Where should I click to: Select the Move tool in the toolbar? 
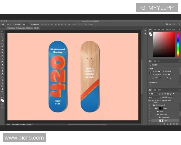(2, 31)
